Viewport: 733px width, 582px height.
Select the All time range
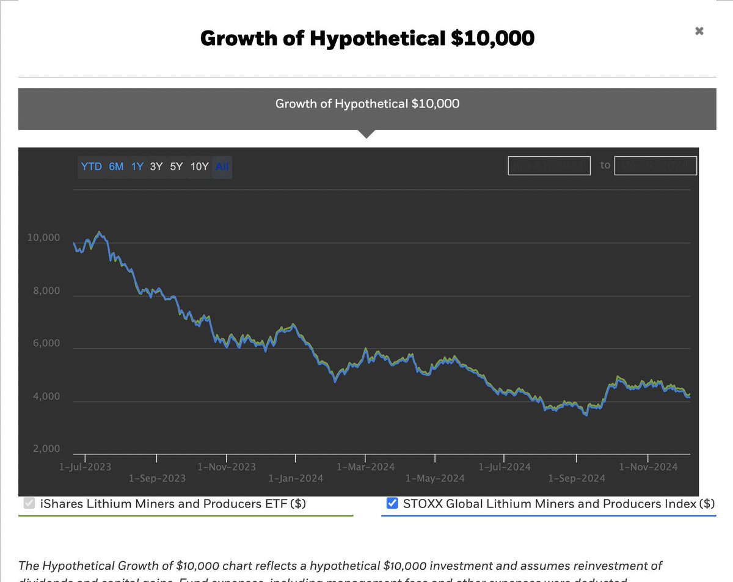pos(222,166)
